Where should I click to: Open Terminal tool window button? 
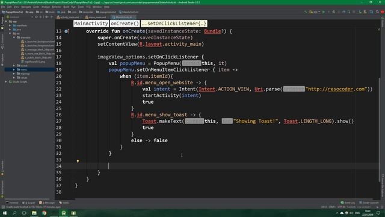coord(12,203)
